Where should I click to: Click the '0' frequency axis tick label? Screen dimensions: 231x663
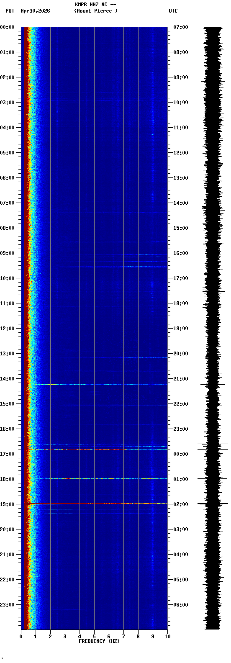coord(21,637)
